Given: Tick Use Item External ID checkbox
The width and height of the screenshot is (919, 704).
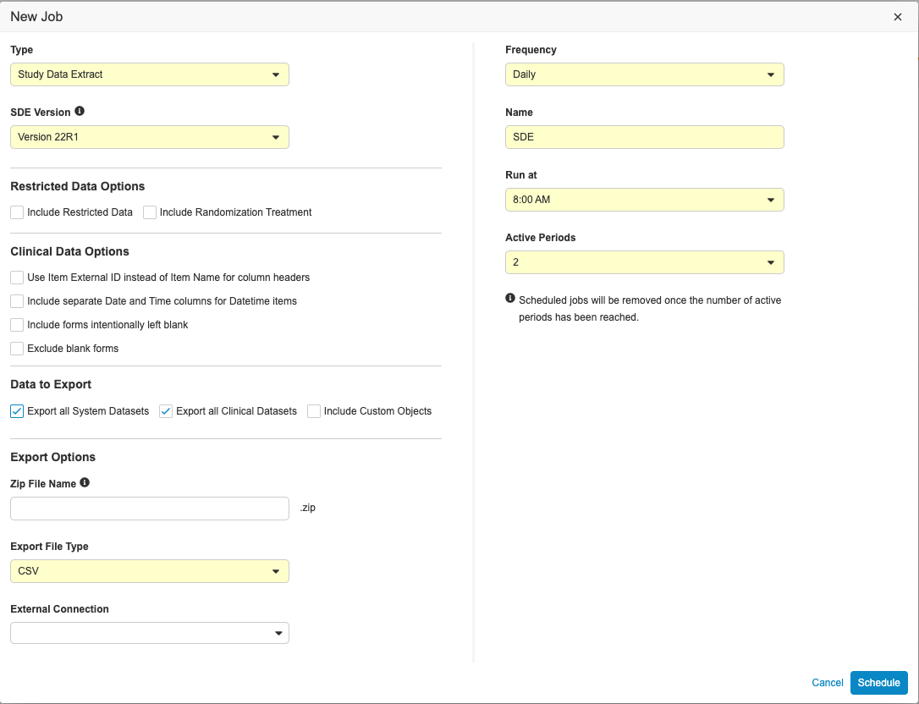Looking at the screenshot, I should coord(17,278).
